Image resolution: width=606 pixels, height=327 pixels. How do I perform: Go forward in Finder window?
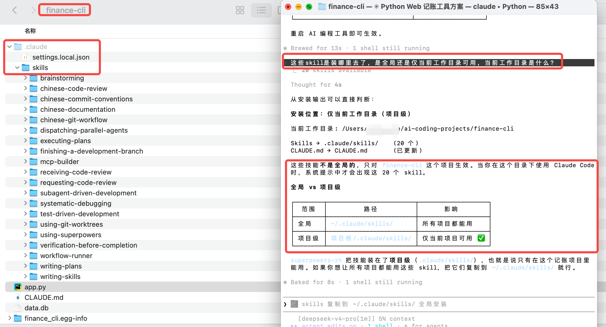click(33, 10)
